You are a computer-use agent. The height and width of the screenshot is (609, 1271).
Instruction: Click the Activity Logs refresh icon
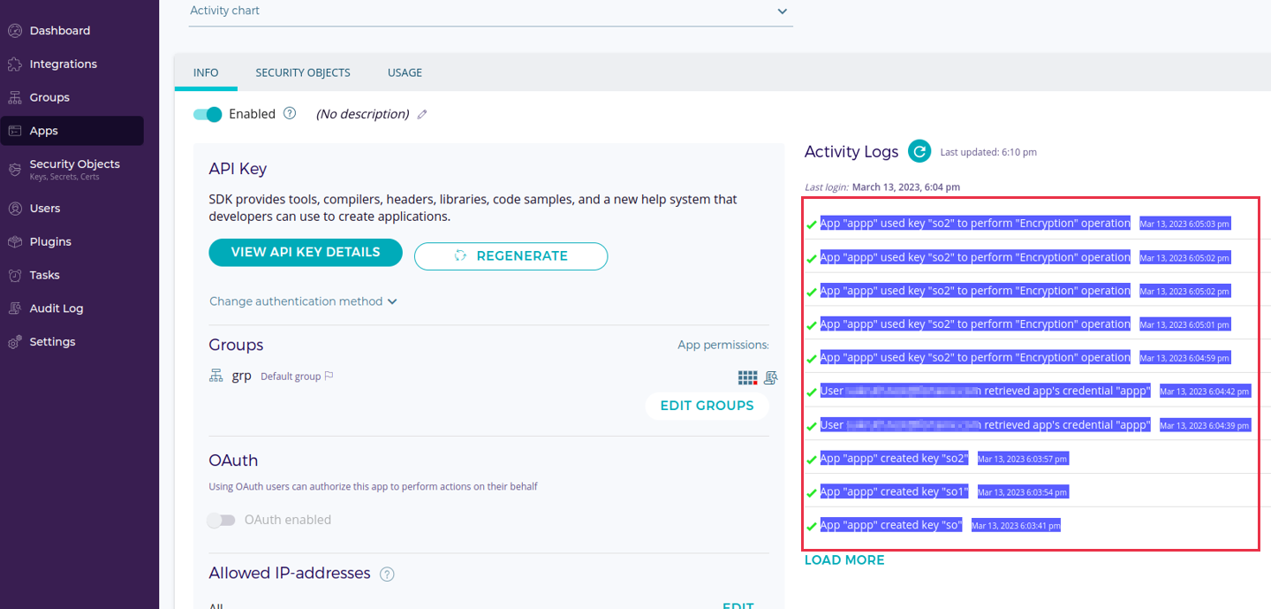(919, 152)
